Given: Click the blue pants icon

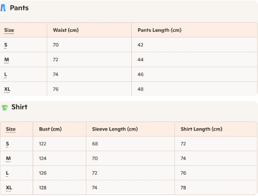Looking at the screenshot, I should pyautogui.click(x=3, y=8).
